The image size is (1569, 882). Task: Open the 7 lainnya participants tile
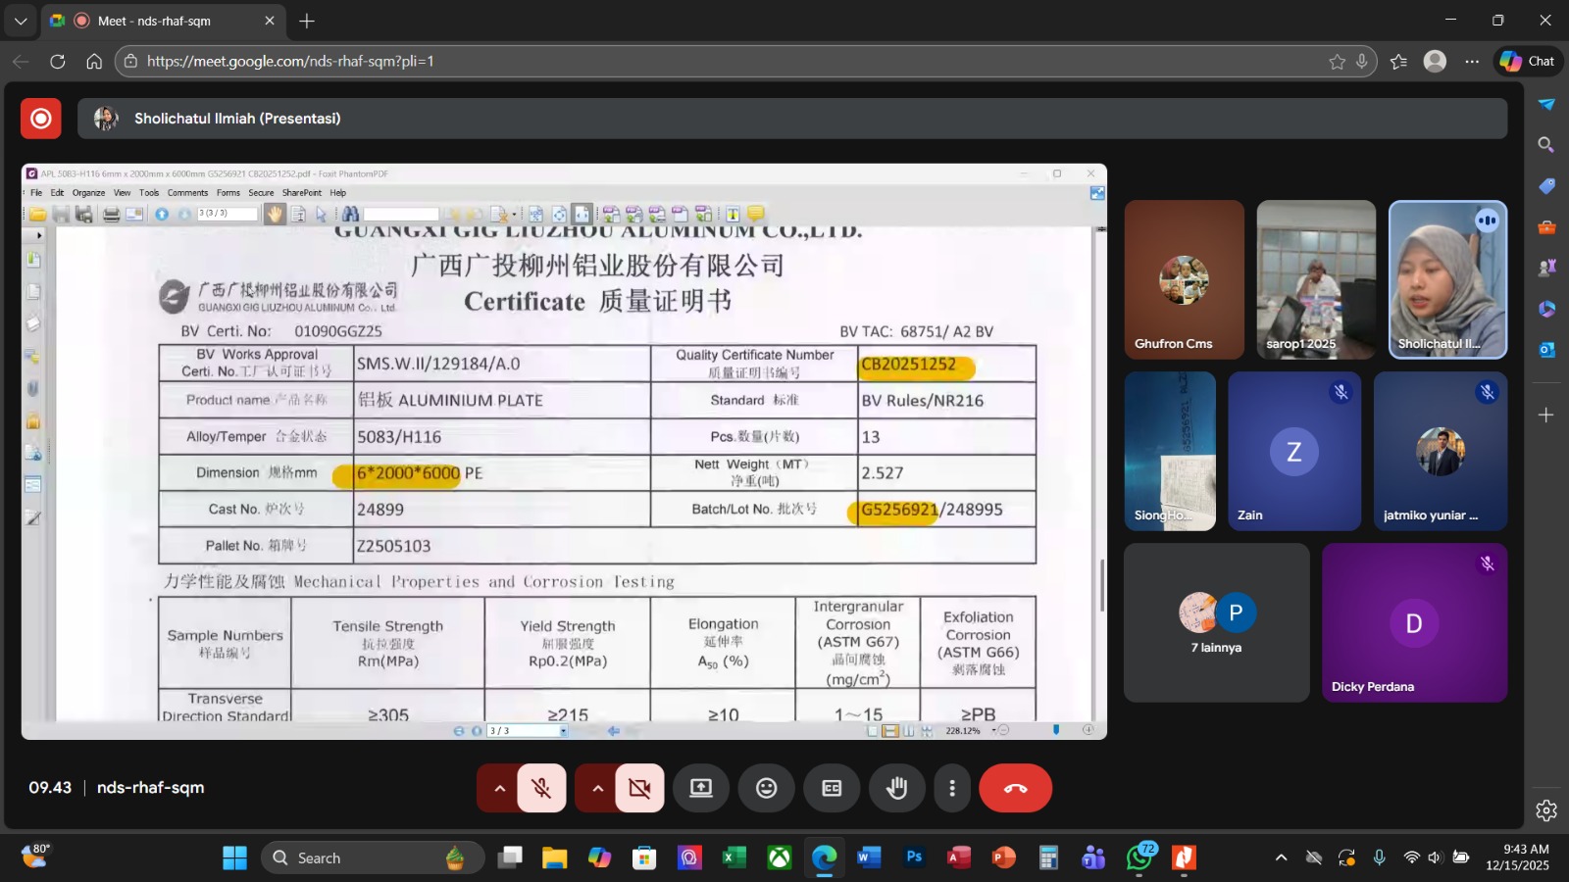tap(1216, 623)
